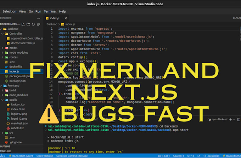Collapse the public folder
Image resolution: width=241 pixels, height=160 pixels.
coord(2,100)
